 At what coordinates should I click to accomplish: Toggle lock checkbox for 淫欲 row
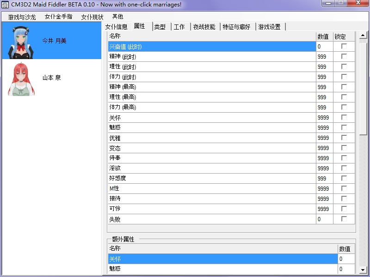click(x=344, y=168)
